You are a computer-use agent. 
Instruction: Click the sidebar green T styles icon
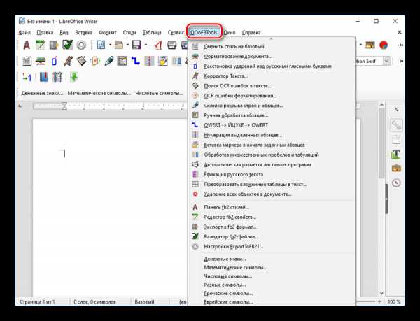pyautogui.click(x=396, y=154)
